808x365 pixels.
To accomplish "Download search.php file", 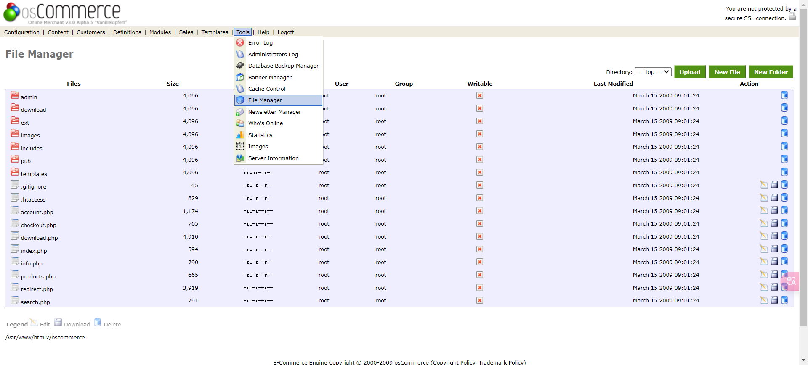I will pos(774,300).
